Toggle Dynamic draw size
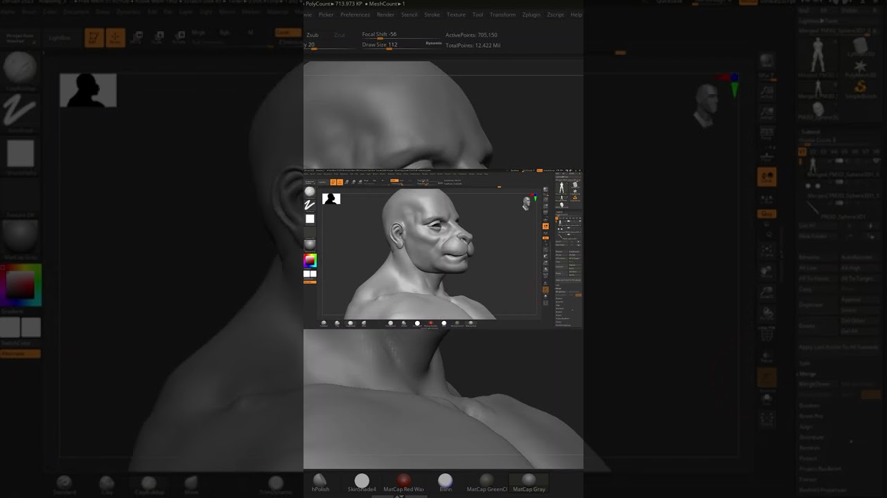This screenshot has width=887, height=498. coord(434,43)
